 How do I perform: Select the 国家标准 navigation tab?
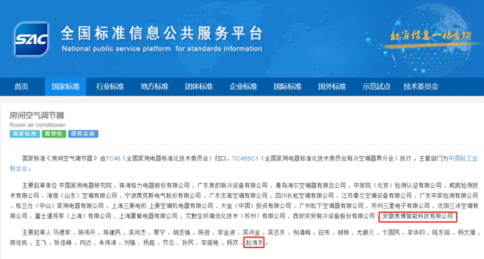tap(65, 87)
